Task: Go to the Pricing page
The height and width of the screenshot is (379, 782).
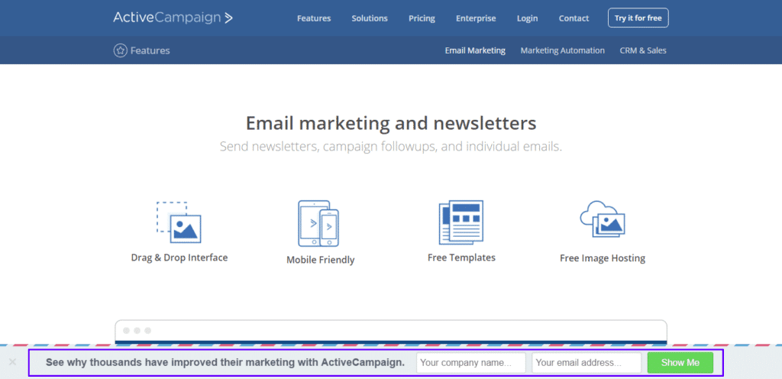Action: pos(422,18)
